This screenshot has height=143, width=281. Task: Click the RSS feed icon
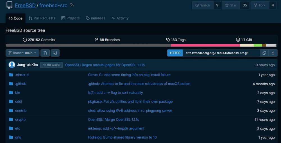[x=72, y=5]
